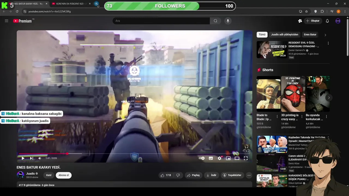Viewport: 349px width, 196px height.
Task: Share video with Paylaş button
Action: click(x=193, y=175)
